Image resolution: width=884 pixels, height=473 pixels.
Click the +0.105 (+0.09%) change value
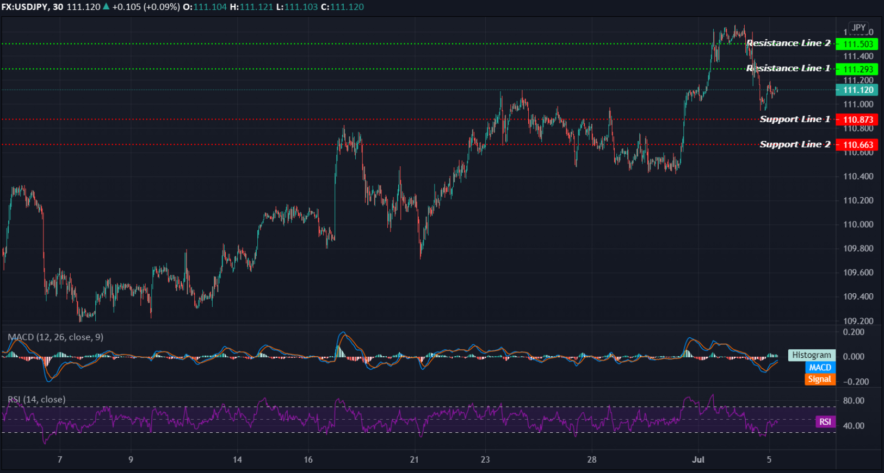tap(146, 7)
